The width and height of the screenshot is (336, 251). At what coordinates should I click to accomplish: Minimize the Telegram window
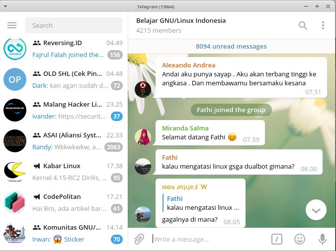coord(306,6)
